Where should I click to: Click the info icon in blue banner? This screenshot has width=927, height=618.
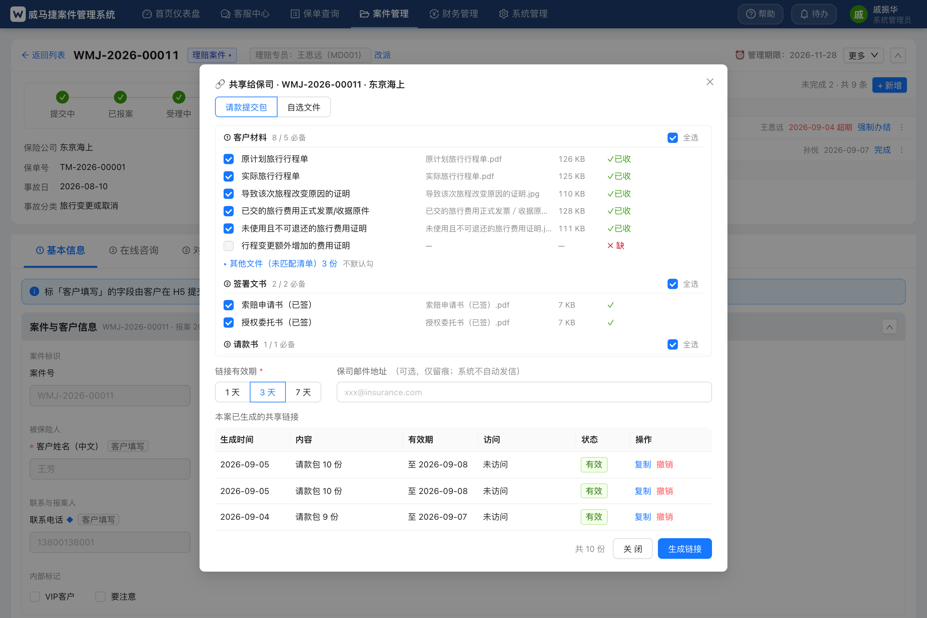pos(34,291)
